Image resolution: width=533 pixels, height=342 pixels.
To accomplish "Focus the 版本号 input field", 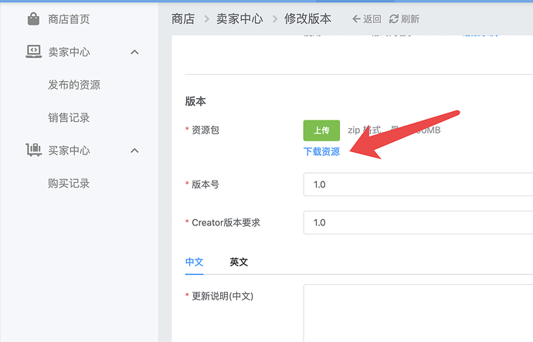I will coord(418,185).
